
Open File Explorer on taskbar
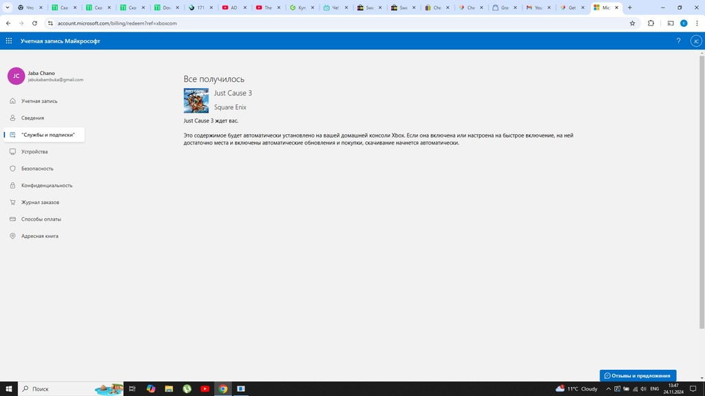169,389
